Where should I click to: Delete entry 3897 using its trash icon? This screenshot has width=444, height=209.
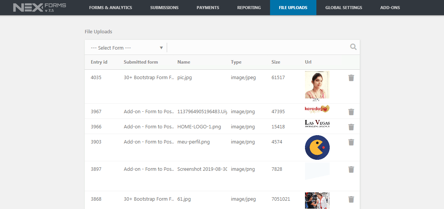(351, 170)
